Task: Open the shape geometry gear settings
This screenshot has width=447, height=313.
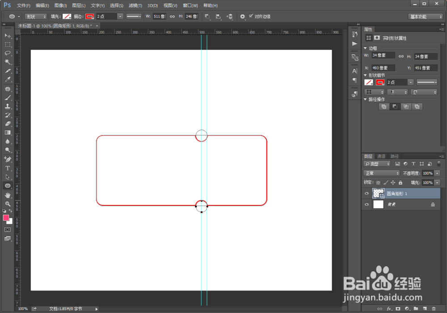Action: click(242, 17)
